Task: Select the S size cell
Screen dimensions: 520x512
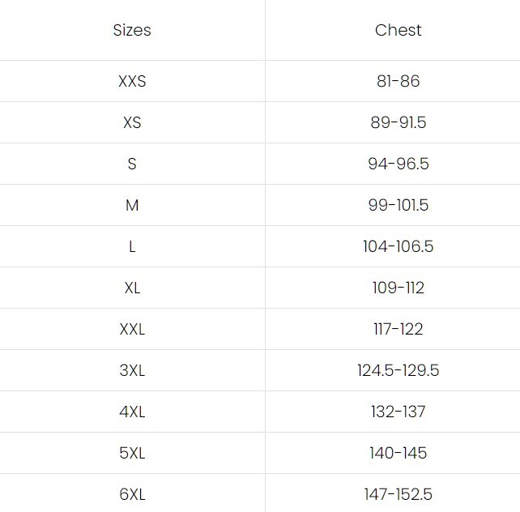Action: tap(132, 164)
